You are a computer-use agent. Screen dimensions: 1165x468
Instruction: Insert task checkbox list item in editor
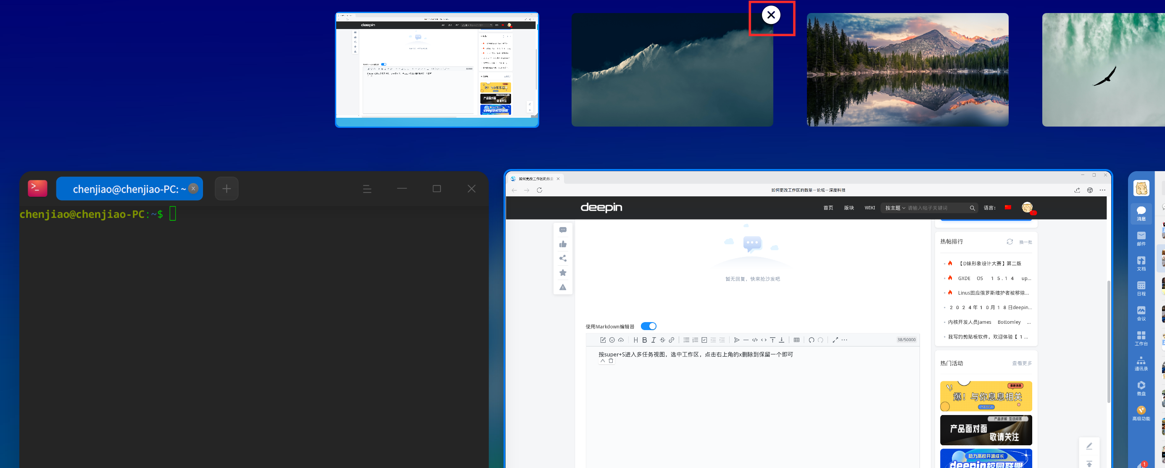(x=704, y=340)
